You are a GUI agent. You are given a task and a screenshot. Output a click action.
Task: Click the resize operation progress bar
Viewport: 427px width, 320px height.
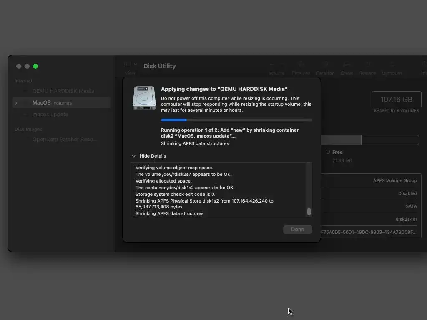tap(236, 120)
